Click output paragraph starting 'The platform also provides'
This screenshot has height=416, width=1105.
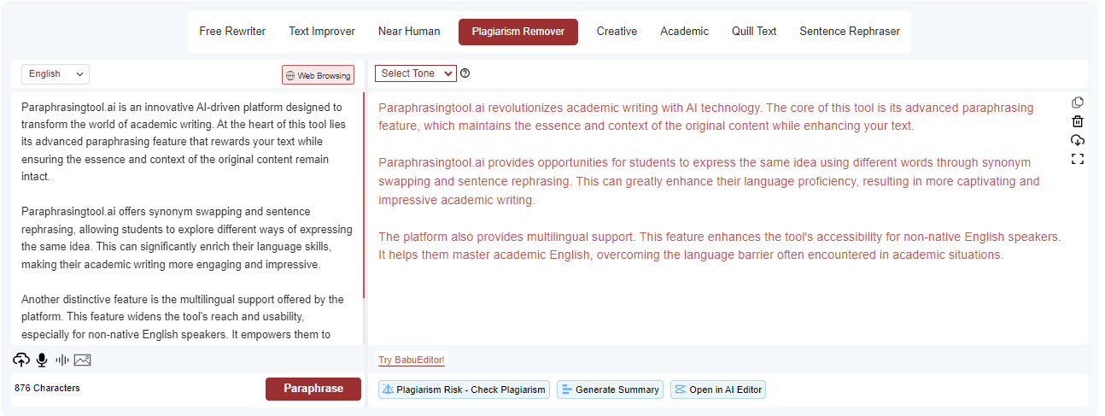719,246
